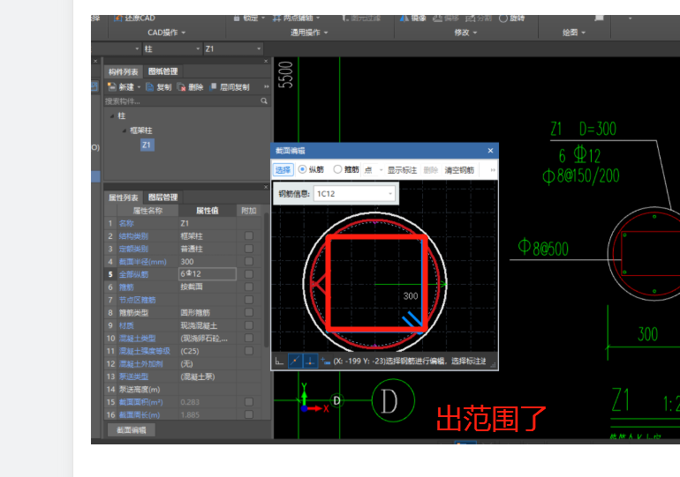Collapse the 框架柱 tree node

click(125, 130)
